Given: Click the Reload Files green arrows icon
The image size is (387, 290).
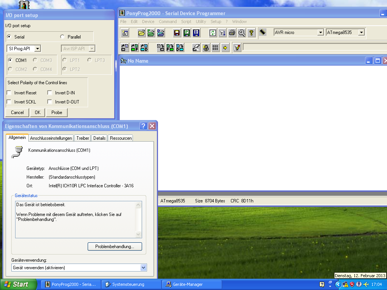Looking at the screenshot, I should tap(212, 33).
